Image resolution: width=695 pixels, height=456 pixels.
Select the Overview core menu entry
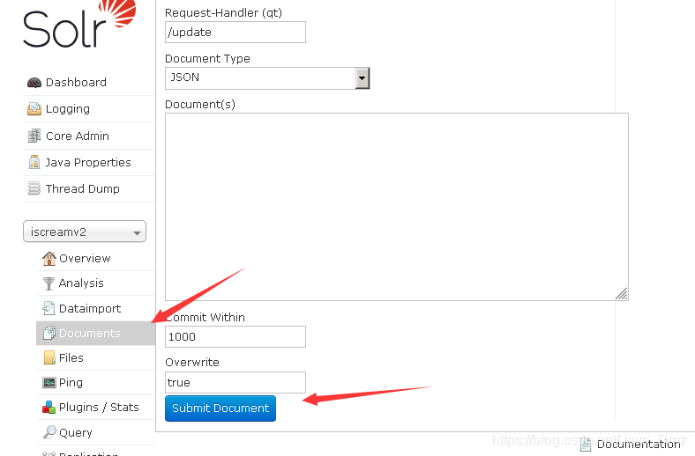(85, 258)
